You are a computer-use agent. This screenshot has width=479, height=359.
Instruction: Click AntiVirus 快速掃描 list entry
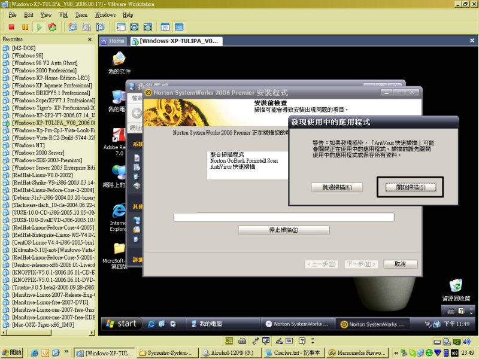click(x=233, y=167)
